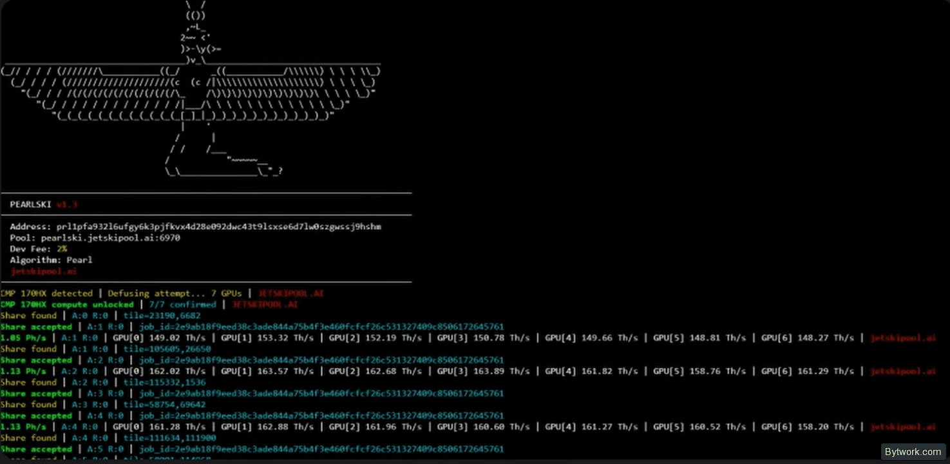950x464 pixels.
Task: Click the 'Defusing attempt... 7 GPUs' text
Action: click(x=175, y=293)
